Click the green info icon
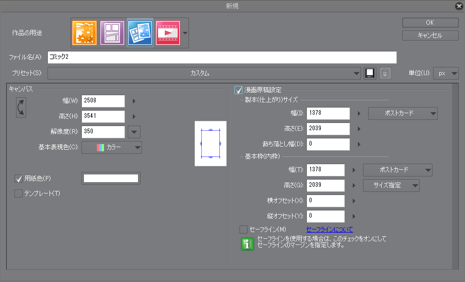The height and width of the screenshot is (282, 465). point(247,244)
